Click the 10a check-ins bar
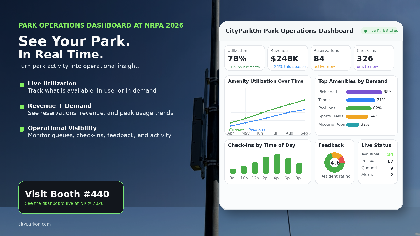This screenshot has width=420, height=236. (x=244, y=170)
